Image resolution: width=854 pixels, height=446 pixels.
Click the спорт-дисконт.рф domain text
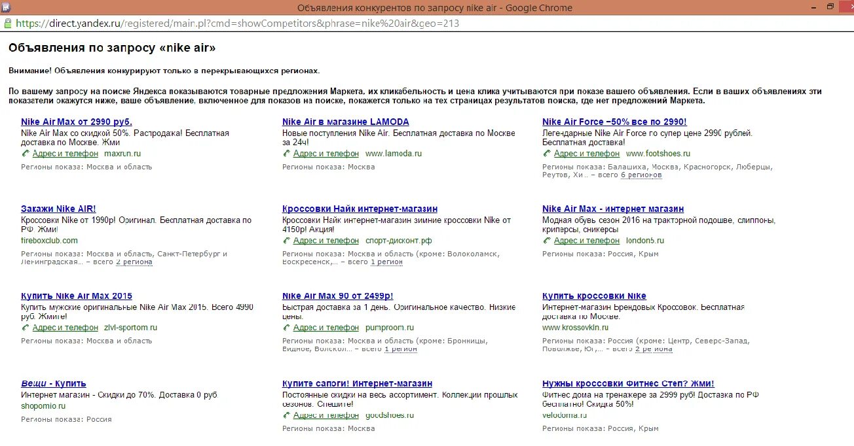(398, 241)
